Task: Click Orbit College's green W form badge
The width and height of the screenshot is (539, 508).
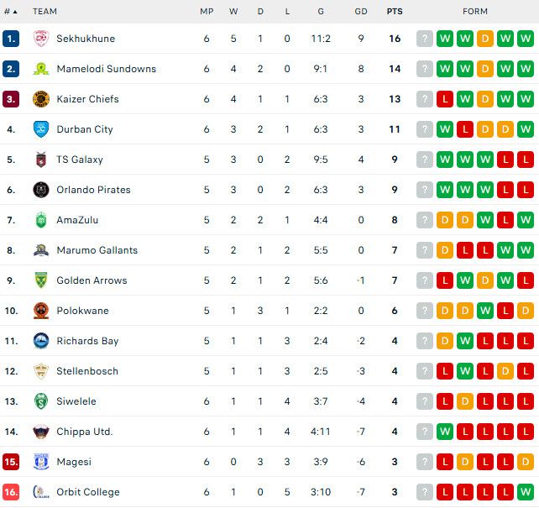Action: pos(526,492)
